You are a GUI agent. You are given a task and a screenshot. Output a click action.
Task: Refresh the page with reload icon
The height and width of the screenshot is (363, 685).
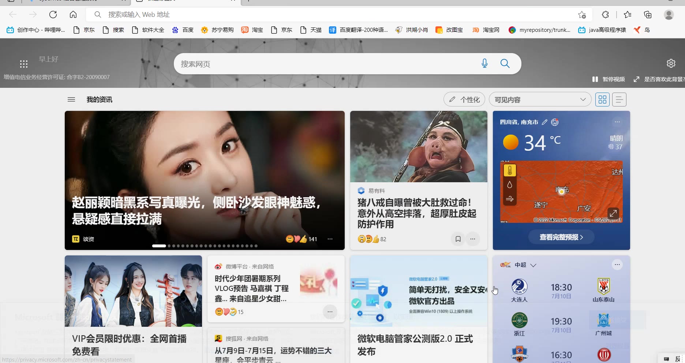pos(53,15)
